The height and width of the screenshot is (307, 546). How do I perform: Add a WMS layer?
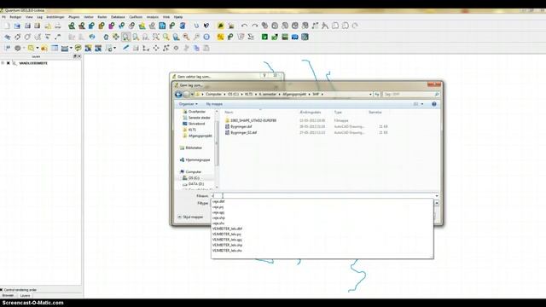pyautogui.click(x=121, y=26)
